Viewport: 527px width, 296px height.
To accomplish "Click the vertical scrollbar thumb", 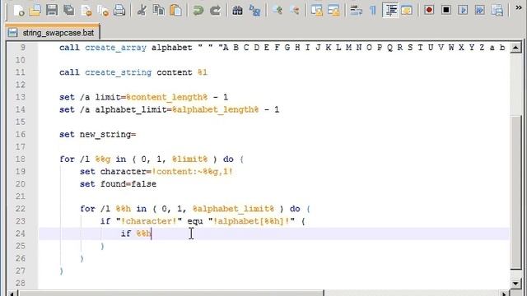I will click(515, 192).
